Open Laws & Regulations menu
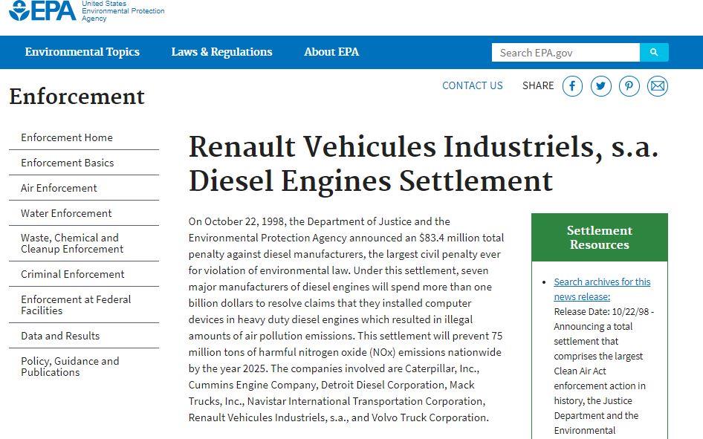Screen dimensions: 703x439 coord(221,52)
